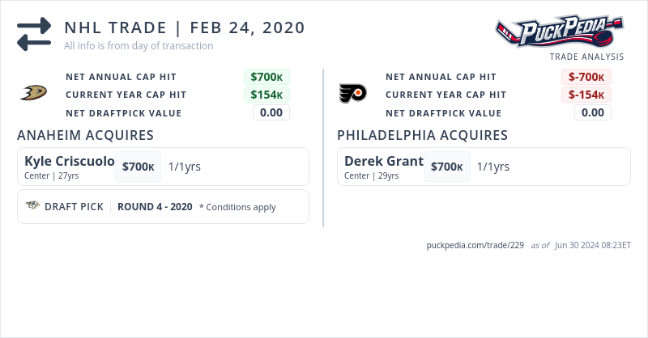This screenshot has height=338, width=648.
Task: Click Philadelphia's red $-700K net annual value
Action: tap(586, 77)
